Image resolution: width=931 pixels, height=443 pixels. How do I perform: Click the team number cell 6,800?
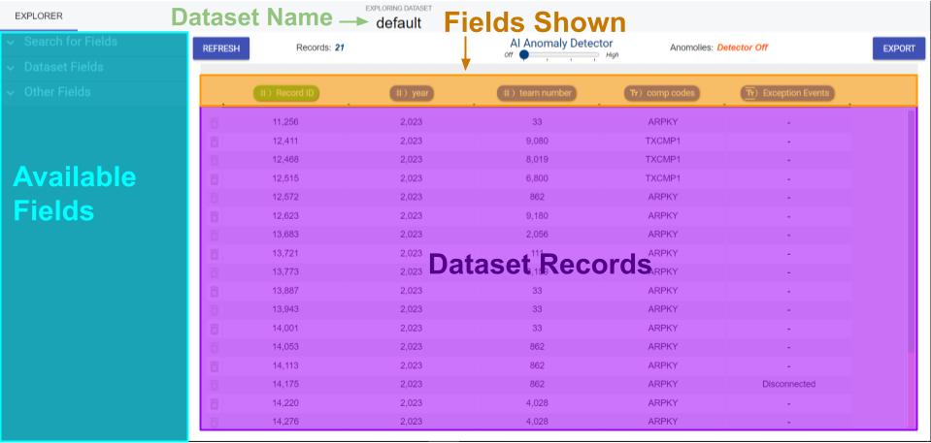pyautogui.click(x=537, y=178)
